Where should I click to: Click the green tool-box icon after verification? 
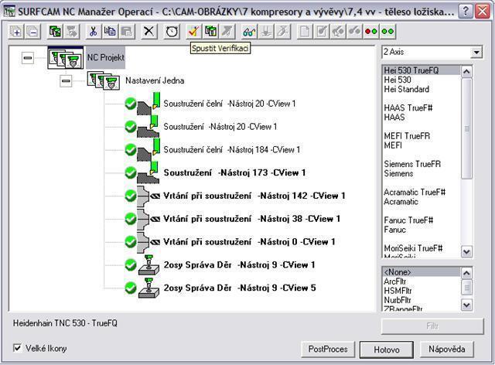click(210, 31)
